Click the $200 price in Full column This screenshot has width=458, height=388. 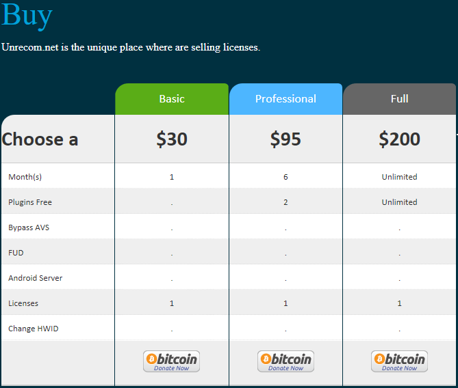pyautogui.click(x=399, y=139)
